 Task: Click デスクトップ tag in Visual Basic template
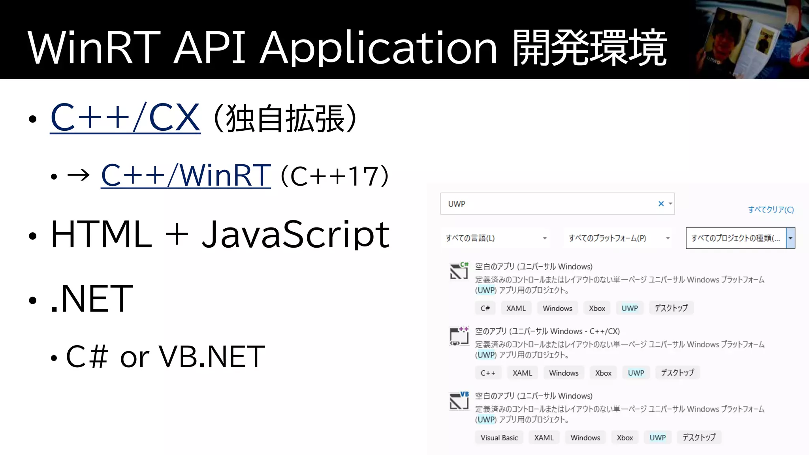coord(699,438)
